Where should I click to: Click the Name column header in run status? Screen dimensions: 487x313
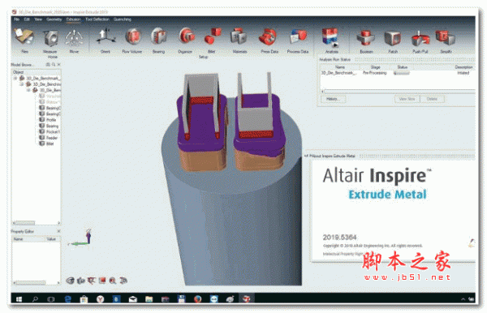coord(340,67)
